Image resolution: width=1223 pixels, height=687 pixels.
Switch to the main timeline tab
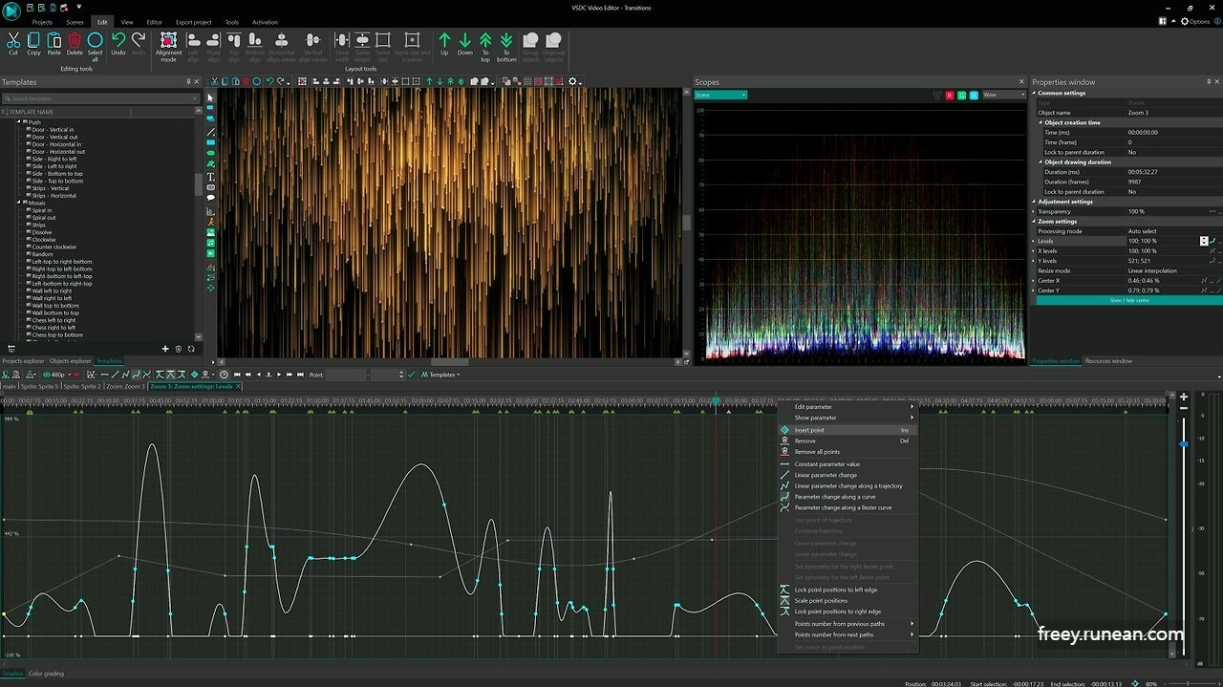click(8, 386)
